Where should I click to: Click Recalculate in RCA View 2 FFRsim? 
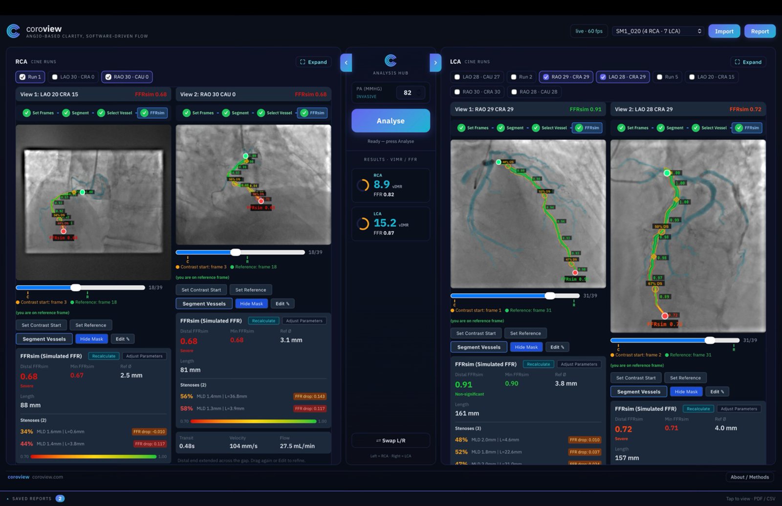coord(263,321)
